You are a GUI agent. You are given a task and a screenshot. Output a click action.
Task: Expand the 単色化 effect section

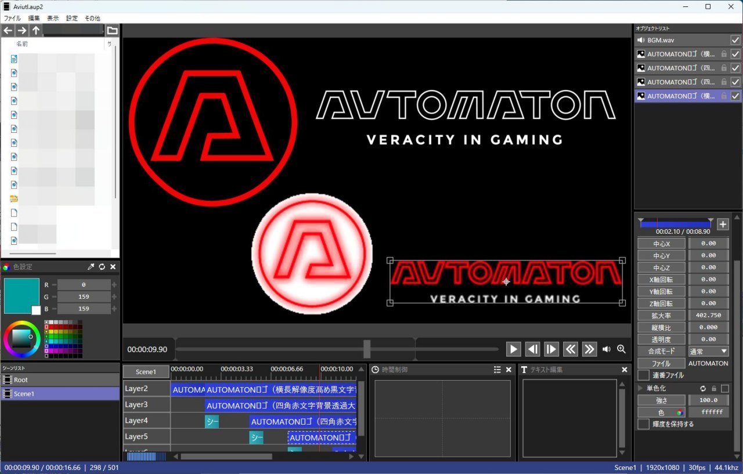(x=641, y=388)
